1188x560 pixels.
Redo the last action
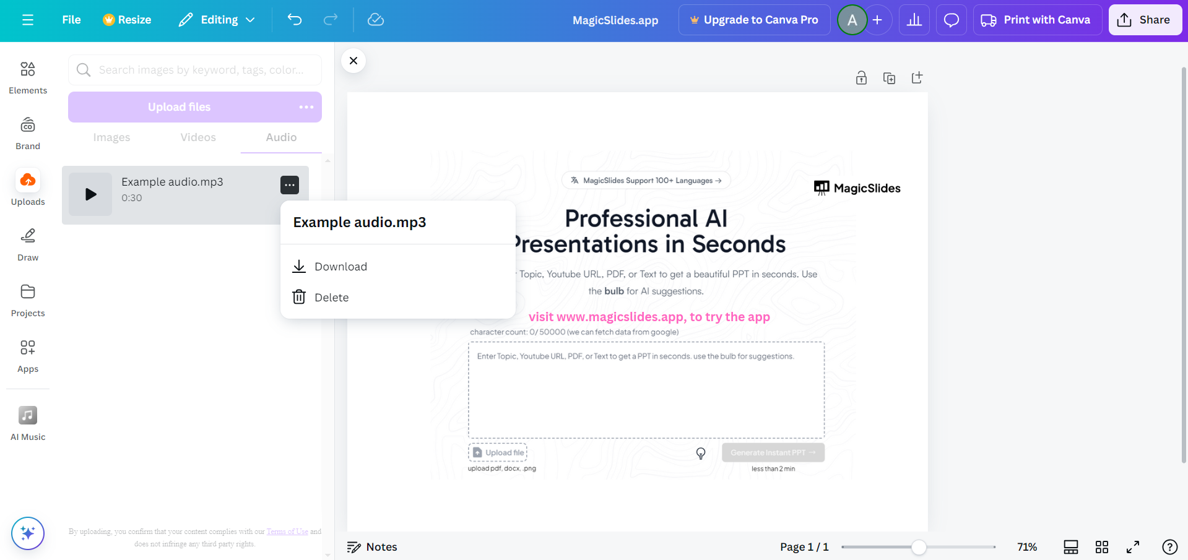331,20
